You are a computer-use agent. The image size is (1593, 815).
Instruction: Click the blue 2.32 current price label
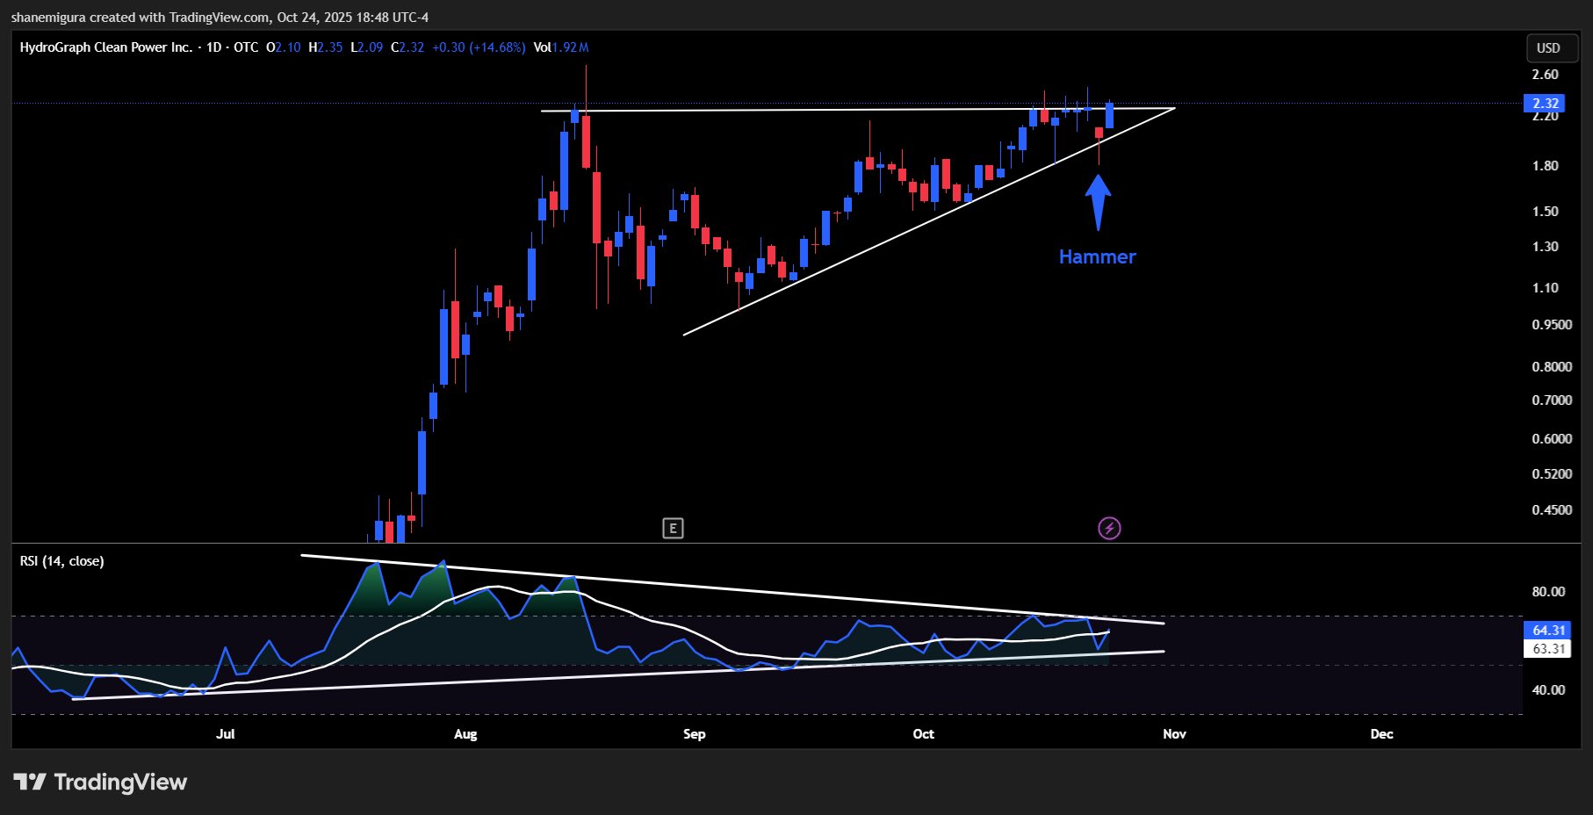1546,104
